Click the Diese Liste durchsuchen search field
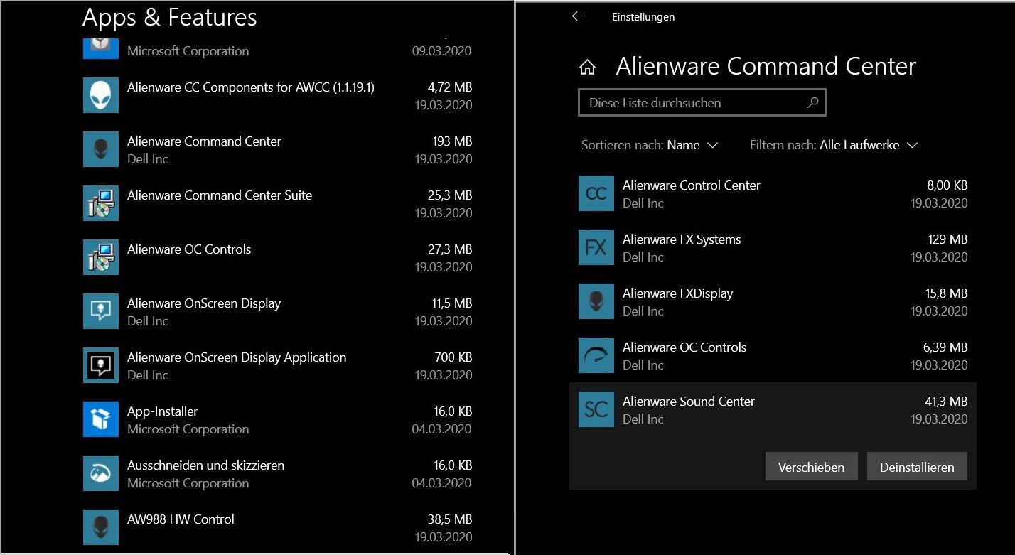Screen dimensions: 1015x555 point(693,103)
